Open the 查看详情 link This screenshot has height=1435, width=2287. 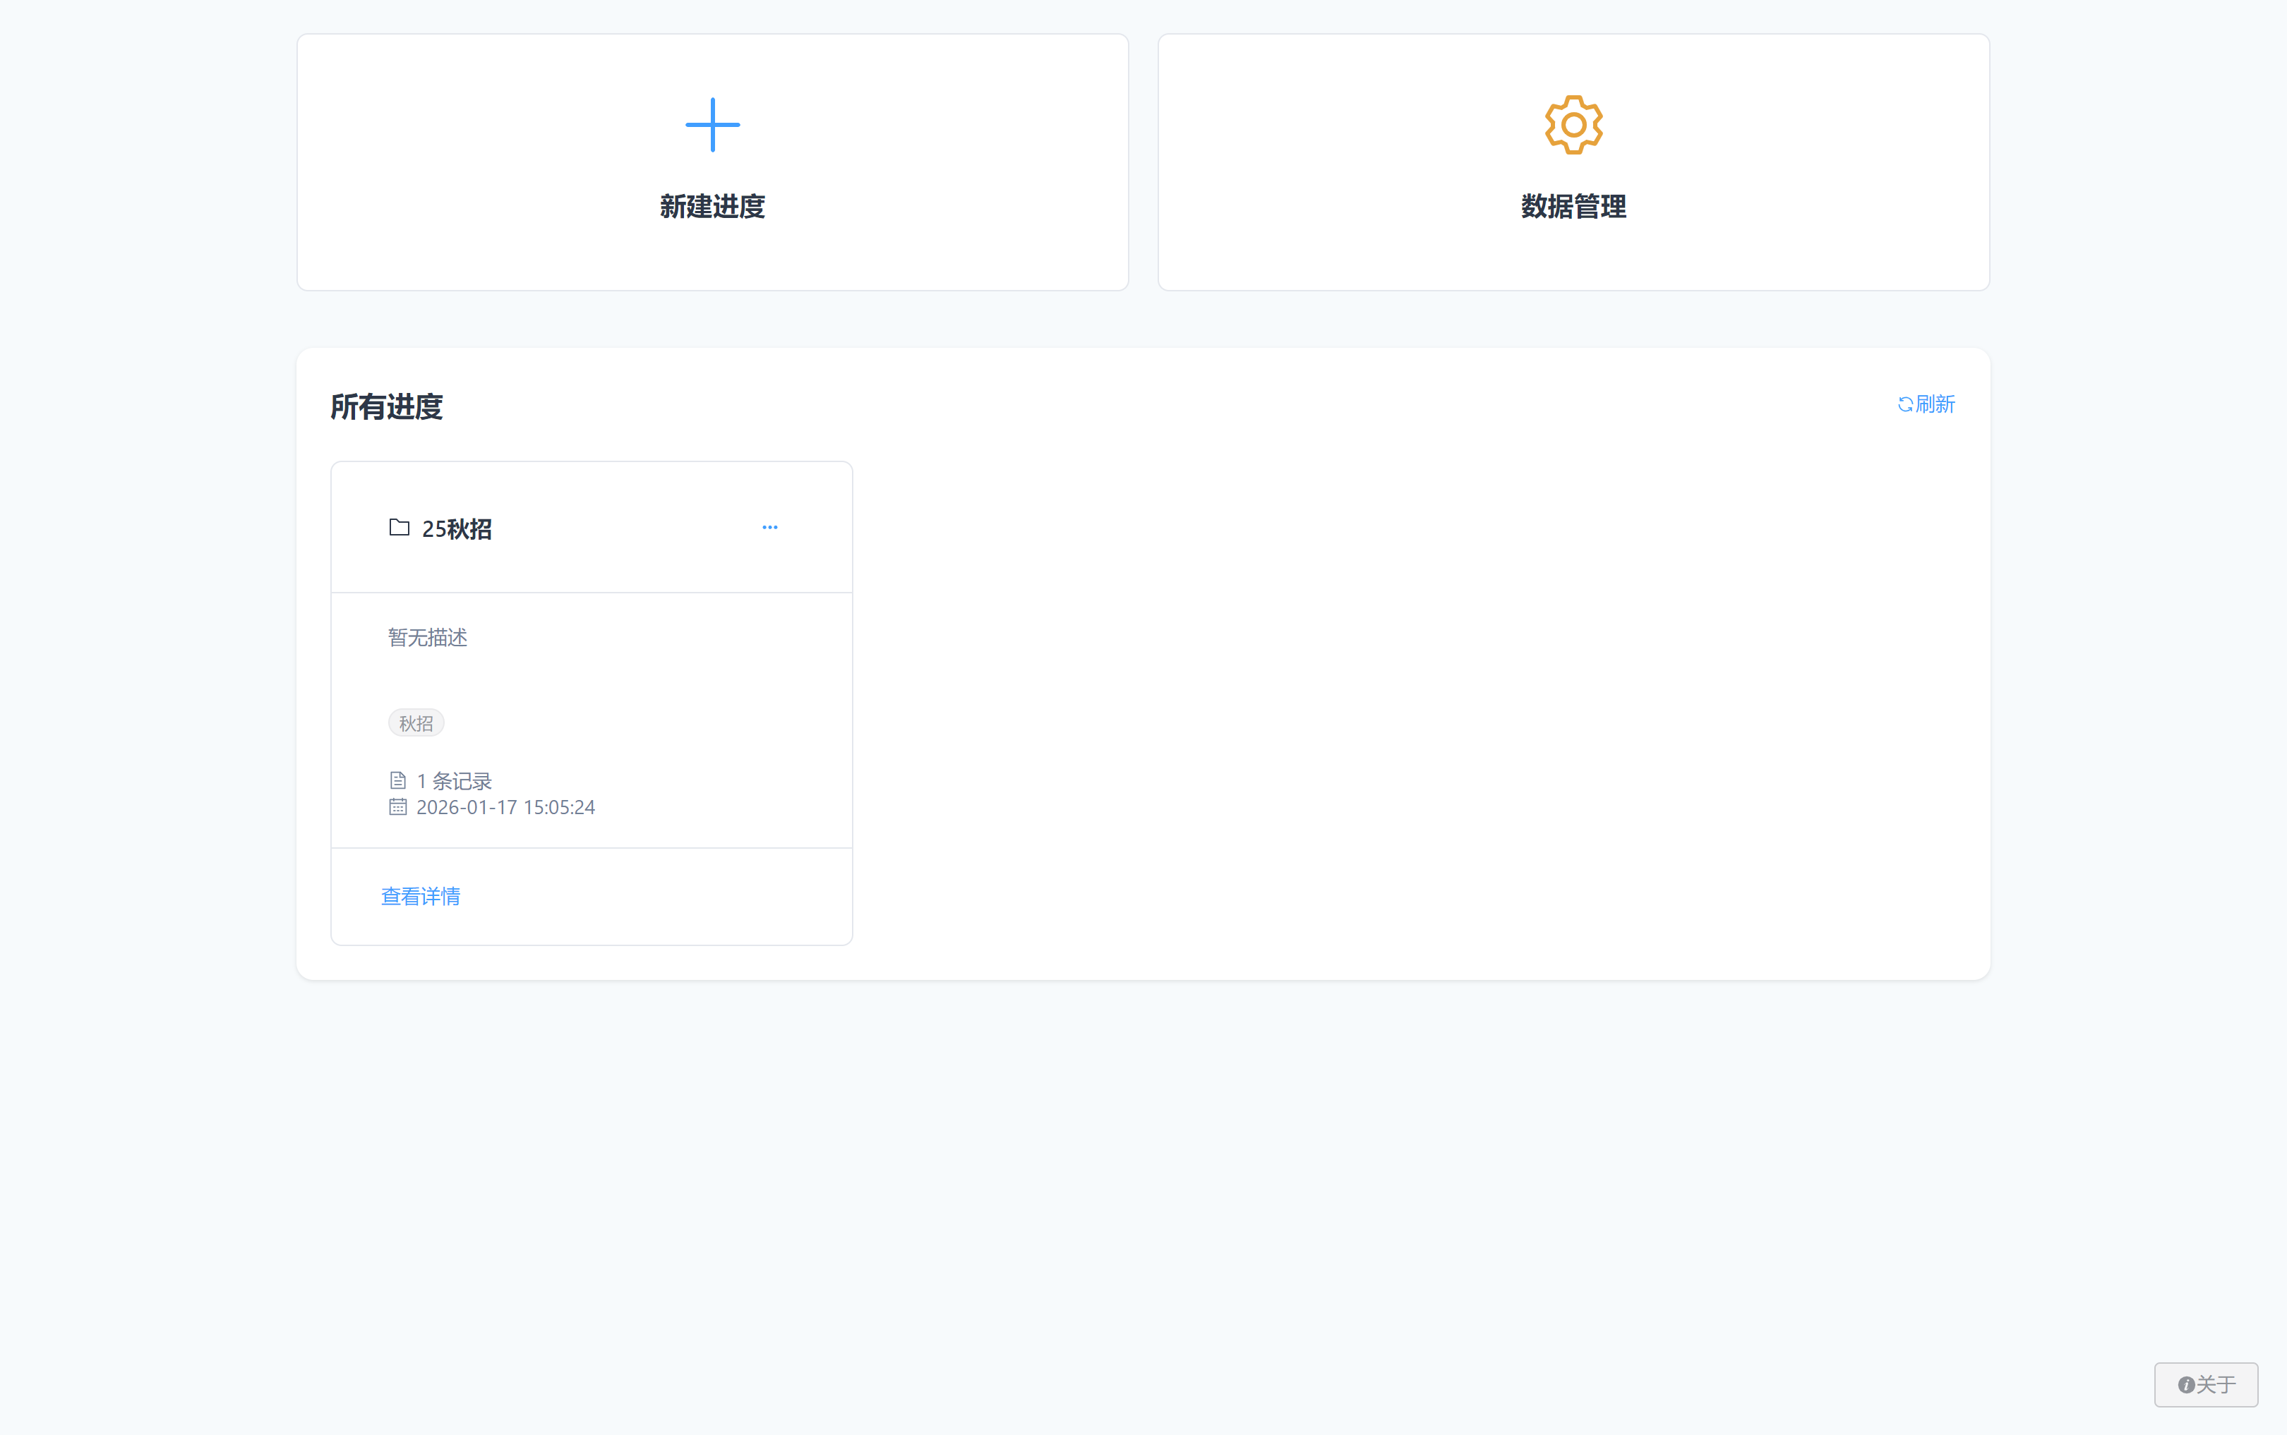[421, 896]
